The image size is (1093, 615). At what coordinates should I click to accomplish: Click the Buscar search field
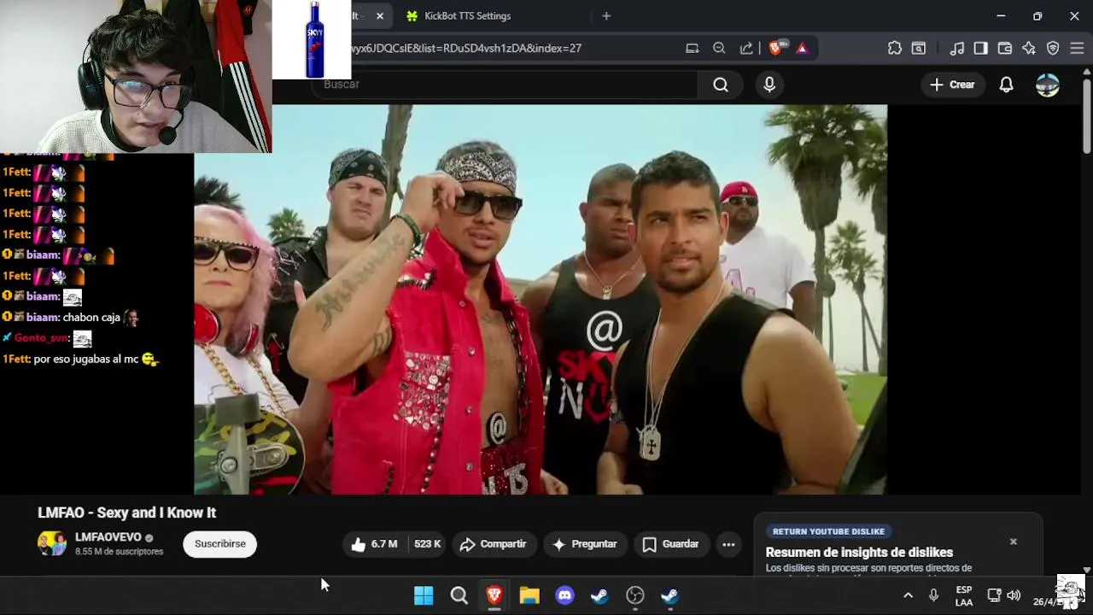click(504, 85)
